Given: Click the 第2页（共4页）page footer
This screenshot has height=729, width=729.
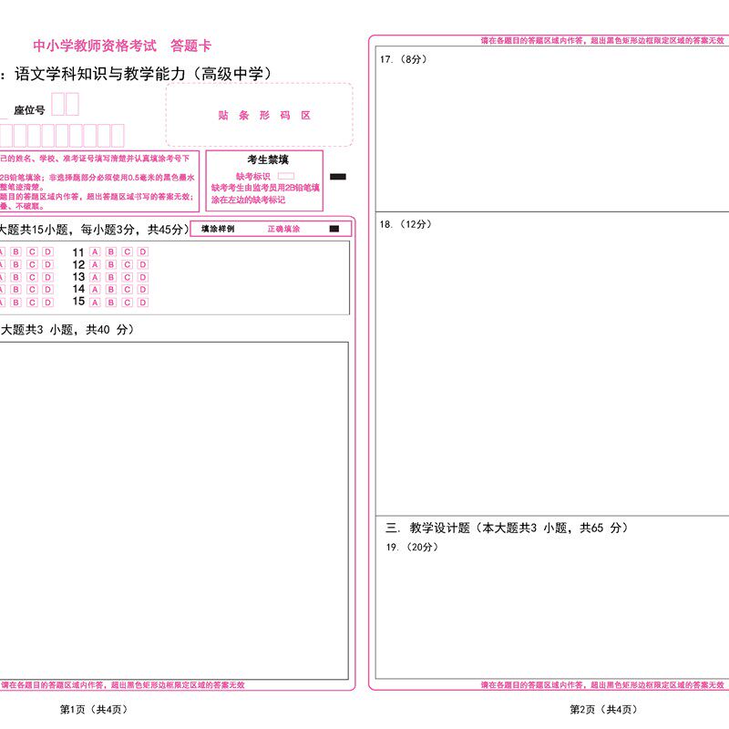Looking at the screenshot, I should point(603,710).
